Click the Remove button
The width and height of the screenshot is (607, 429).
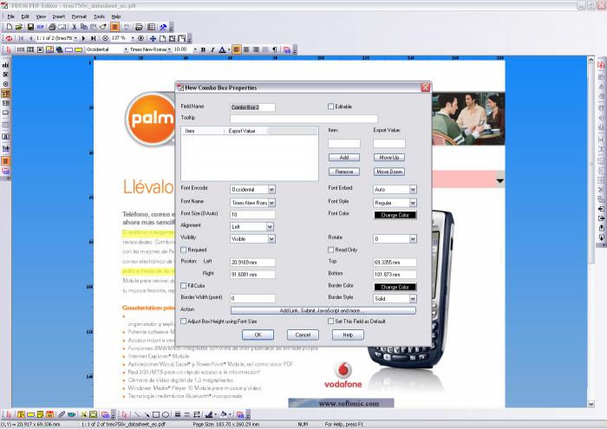tap(344, 172)
